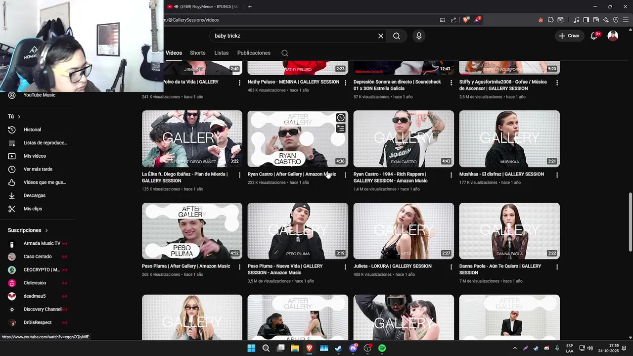Add Ryan Castro After Gallery to Watch Later

pos(341,118)
